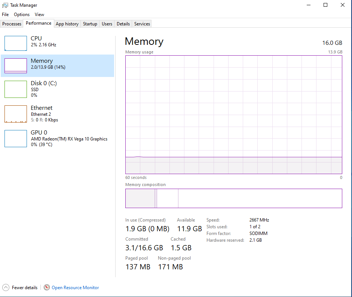The height and width of the screenshot is (297, 352).
Task: Click the '13.9 GB' graph maximum label
Action: pyautogui.click(x=335, y=52)
